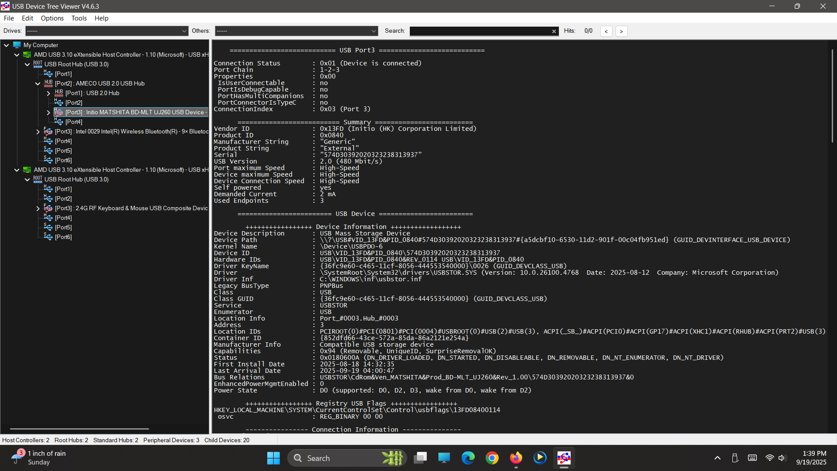Launch Firefox from the taskbar

(x=516, y=458)
